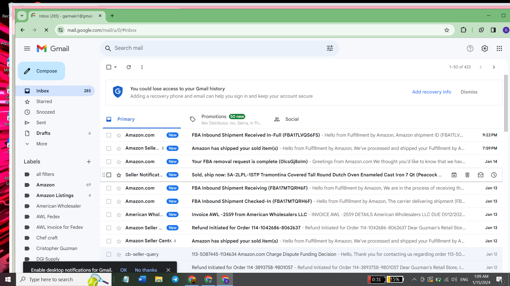This screenshot has height=286, width=510.
Task: Open File Explorer from the taskbar
Action: coord(159,279)
